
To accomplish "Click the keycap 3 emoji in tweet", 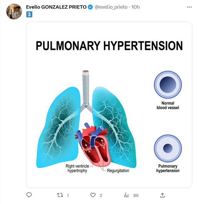I will point(29,14).
